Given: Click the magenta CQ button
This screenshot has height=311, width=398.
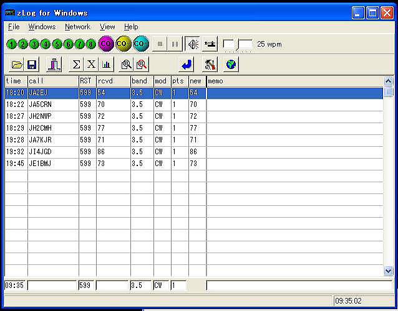Looking at the screenshot, I should [106, 44].
